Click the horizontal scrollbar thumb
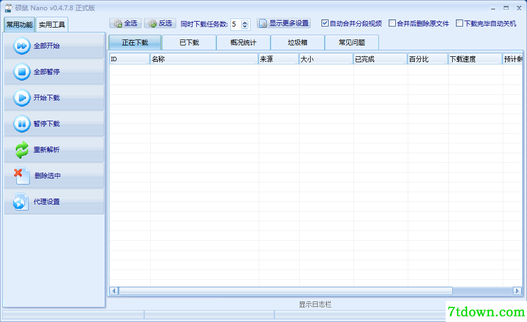The image size is (527, 322). click(x=285, y=291)
